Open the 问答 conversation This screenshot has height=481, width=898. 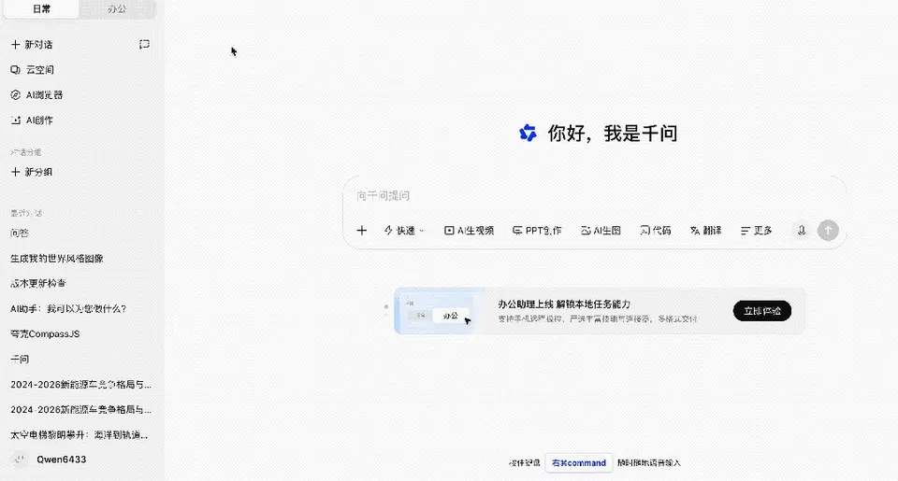[x=20, y=233]
